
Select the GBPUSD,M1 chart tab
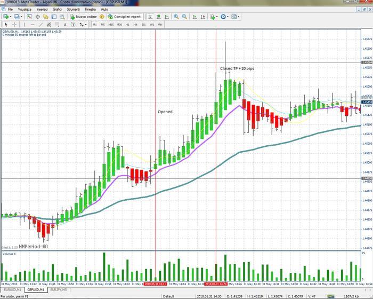36,290
